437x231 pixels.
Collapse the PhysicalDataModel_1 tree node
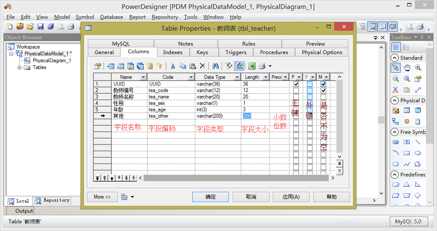[x=11, y=54]
